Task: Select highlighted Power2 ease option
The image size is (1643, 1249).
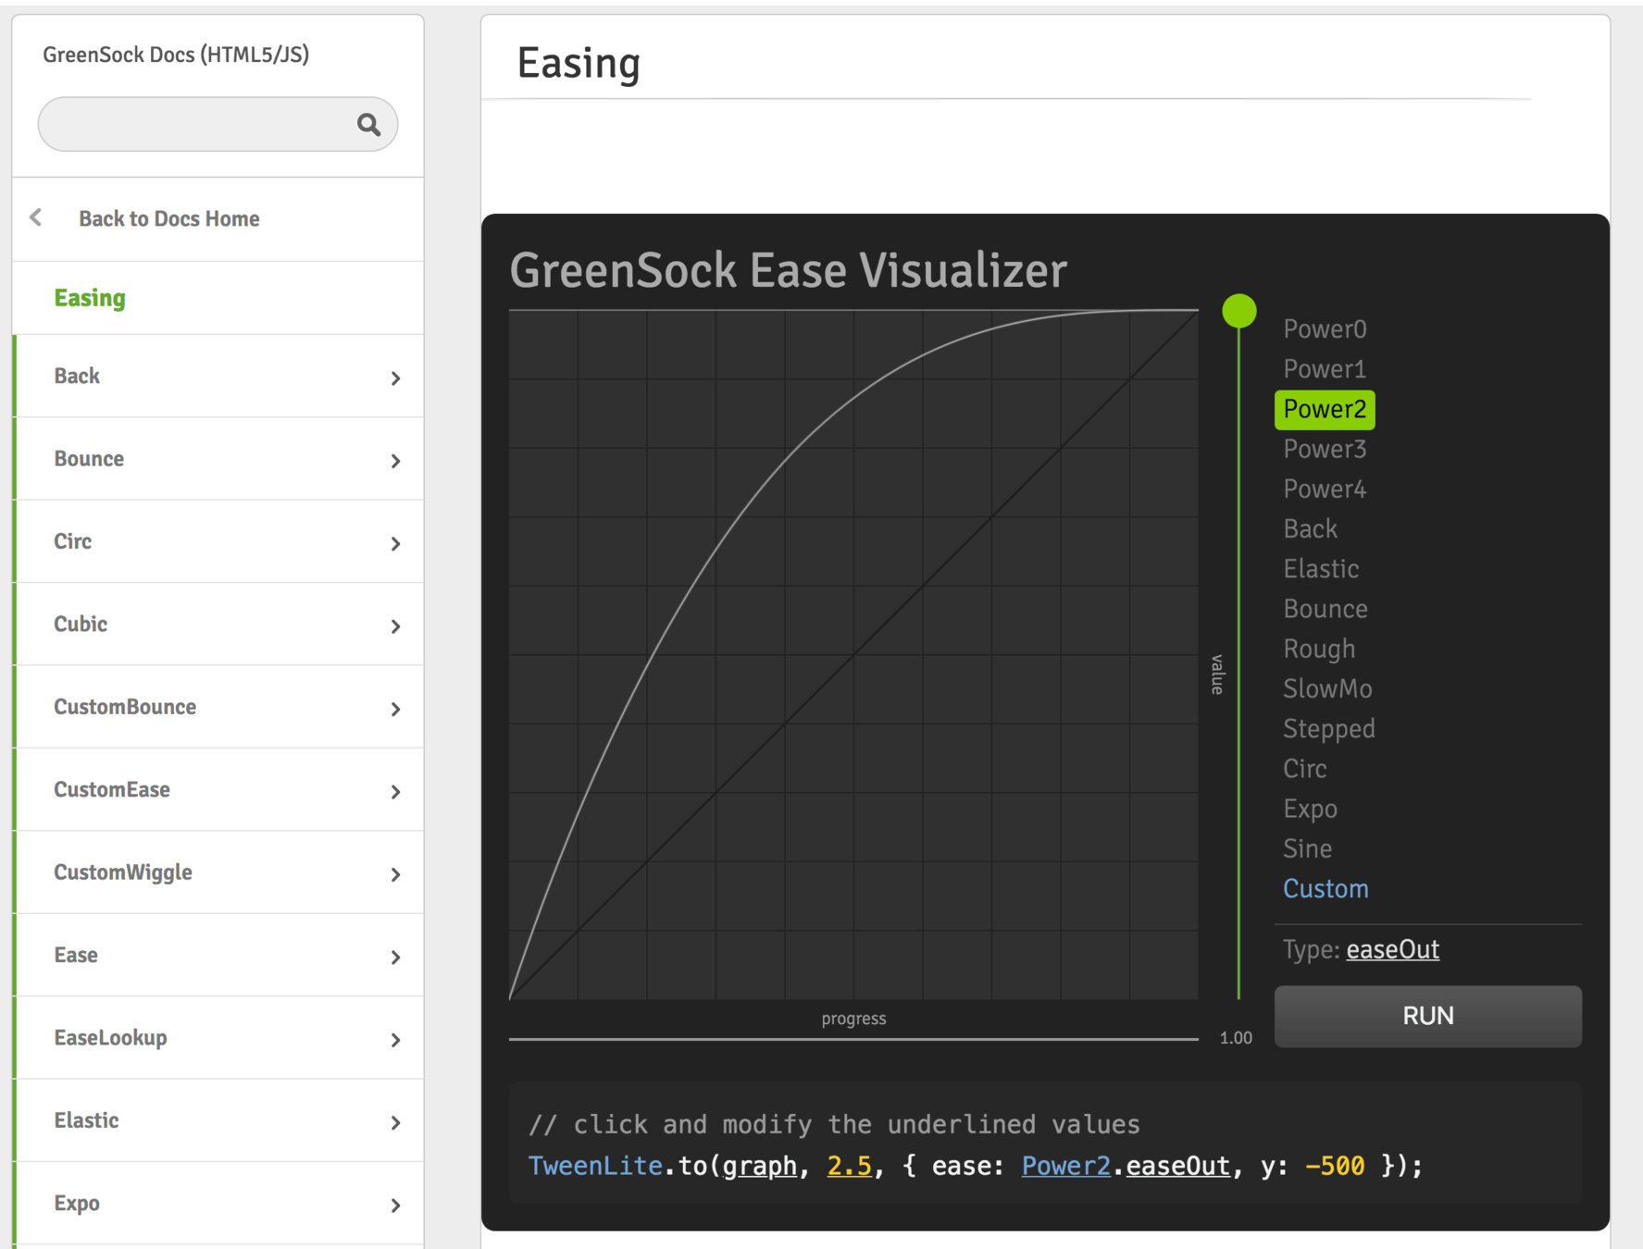Action: (1325, 409)
